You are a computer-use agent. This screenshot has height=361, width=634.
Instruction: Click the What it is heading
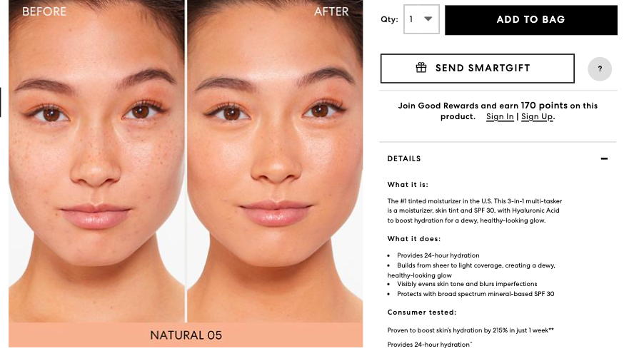click(408, 185)
